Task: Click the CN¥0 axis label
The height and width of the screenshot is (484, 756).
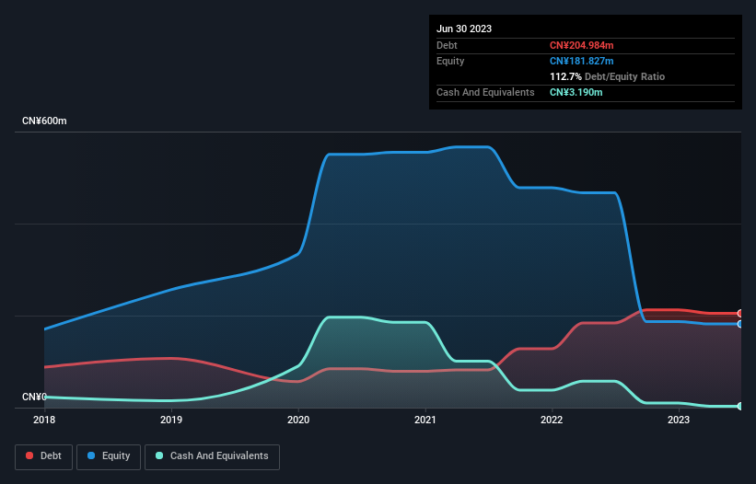Action: coord(34,397)
